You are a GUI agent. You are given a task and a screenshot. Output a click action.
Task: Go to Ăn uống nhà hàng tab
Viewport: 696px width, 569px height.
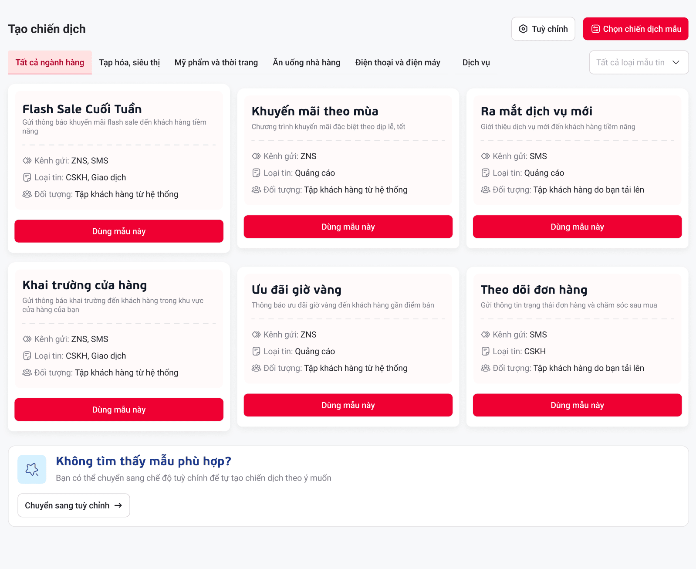307,63
